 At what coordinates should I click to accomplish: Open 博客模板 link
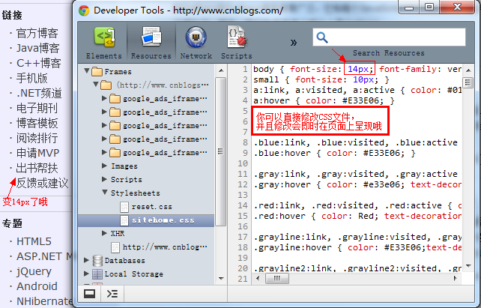point(37,124)
